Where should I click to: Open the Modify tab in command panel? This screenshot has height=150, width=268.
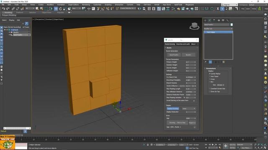(210, 20)
